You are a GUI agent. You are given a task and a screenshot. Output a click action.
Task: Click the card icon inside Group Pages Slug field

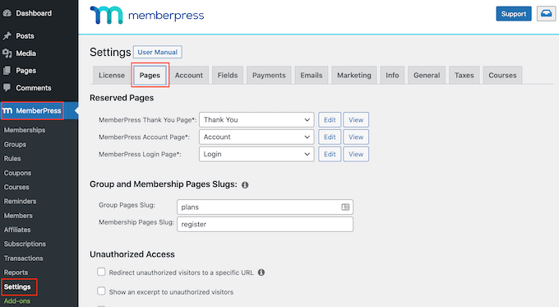(345, 207)
